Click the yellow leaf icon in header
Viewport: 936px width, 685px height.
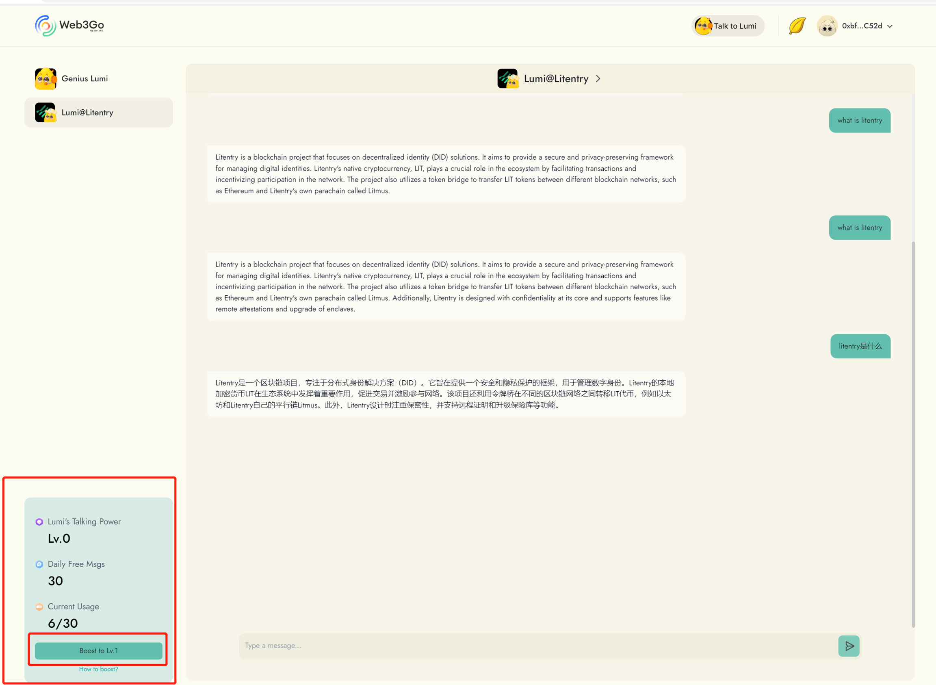797,26
